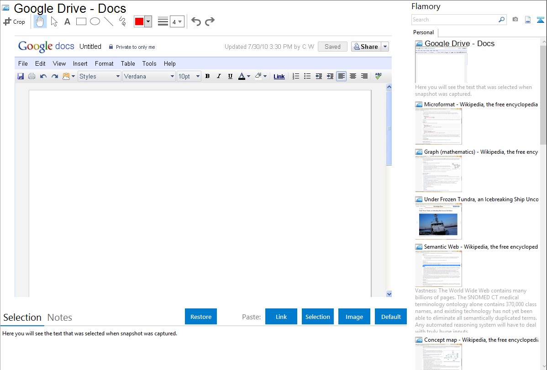The height and width of the screenshot is (370, 547).
Task: Click redo in the Docs toolbar
Action: point(55,76)
